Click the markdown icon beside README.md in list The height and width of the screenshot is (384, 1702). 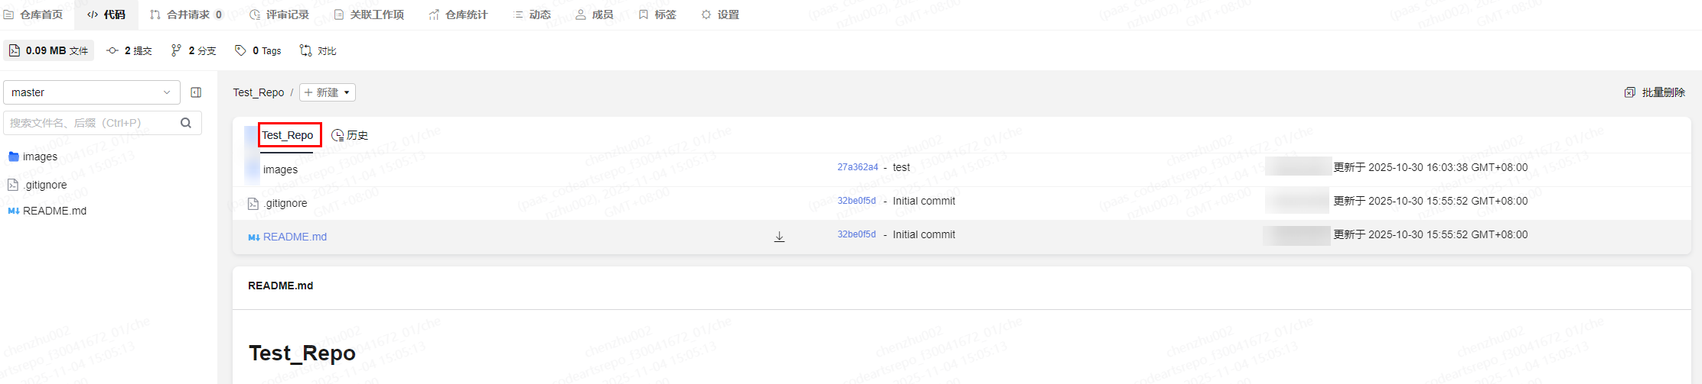click(x=253, y=237)
